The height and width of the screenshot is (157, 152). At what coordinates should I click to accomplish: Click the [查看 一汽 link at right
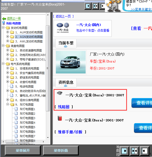(141, 28)
